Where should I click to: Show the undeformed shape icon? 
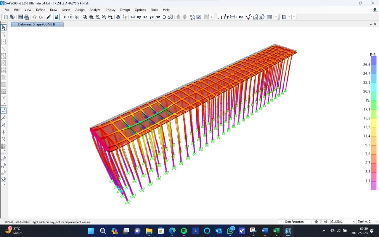[x=220, y=17]
